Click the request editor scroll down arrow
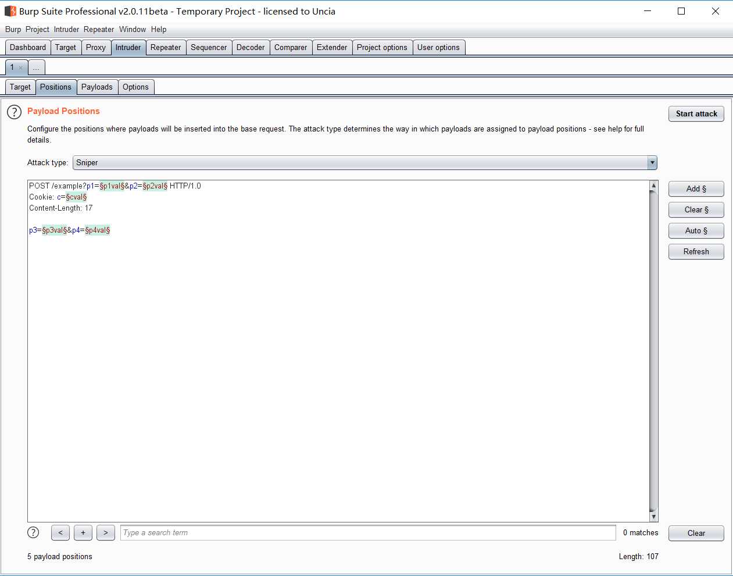 coord(654,517)
